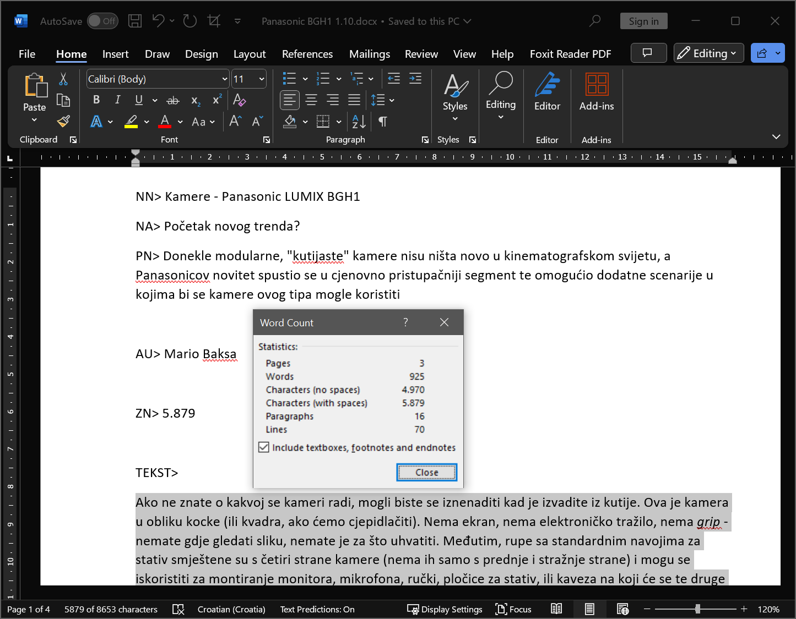The height and width of the screenshot is (619, 796).
Task: Switch to the Layout tab
Action: (x=250, y=54)
